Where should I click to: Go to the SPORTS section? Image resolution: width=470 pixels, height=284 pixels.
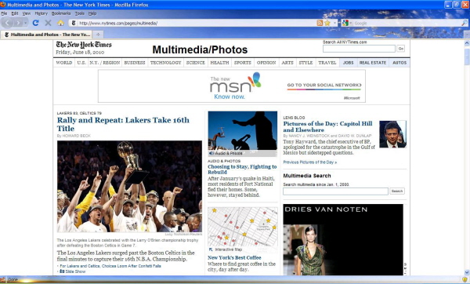(x=243, y=63)
